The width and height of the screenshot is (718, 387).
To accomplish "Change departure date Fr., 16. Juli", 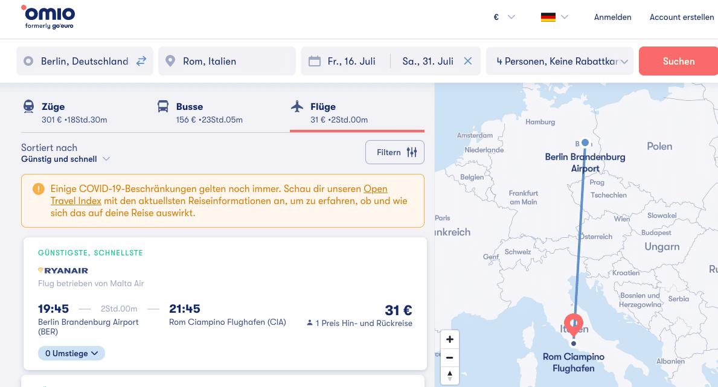I will 351,61.
